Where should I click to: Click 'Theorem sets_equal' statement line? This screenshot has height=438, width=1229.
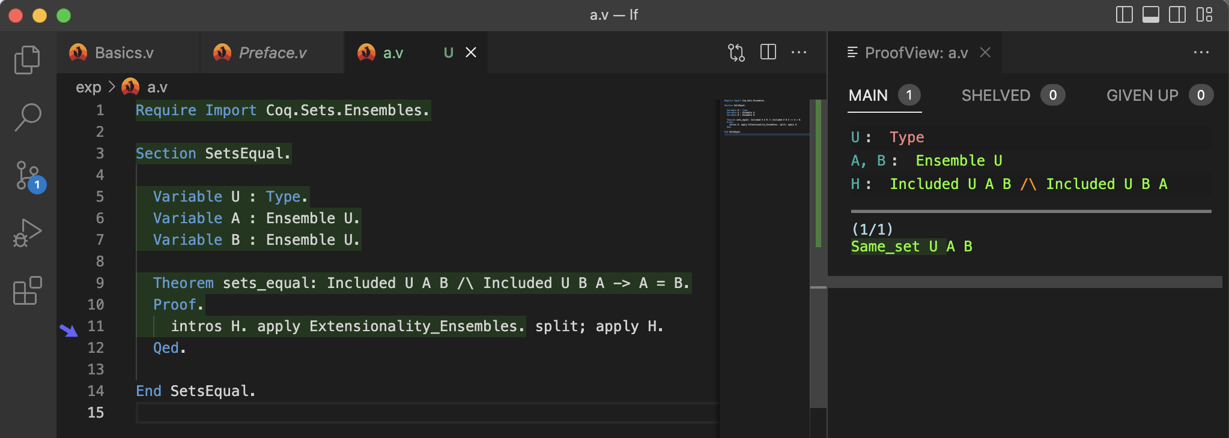click(x=422, y=283)
